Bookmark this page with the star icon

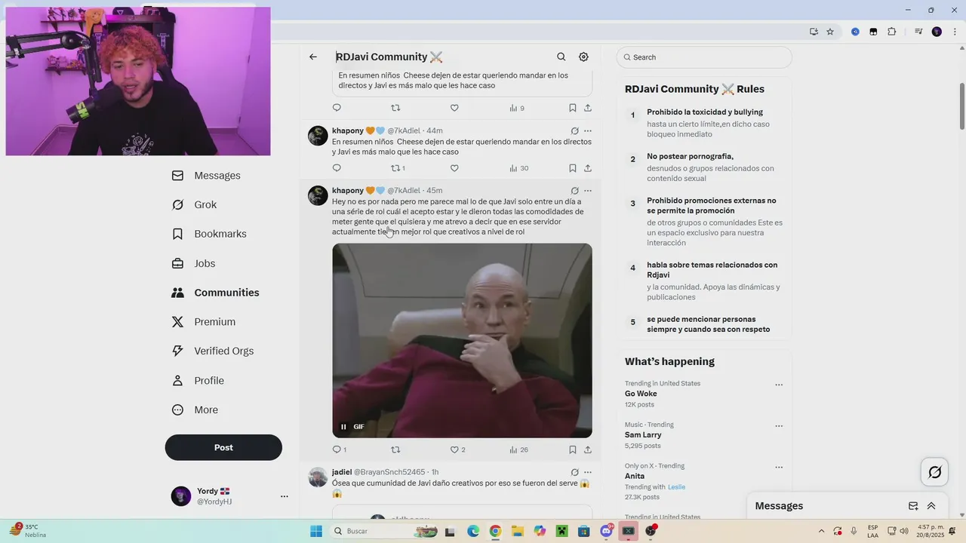coord(830,32)
